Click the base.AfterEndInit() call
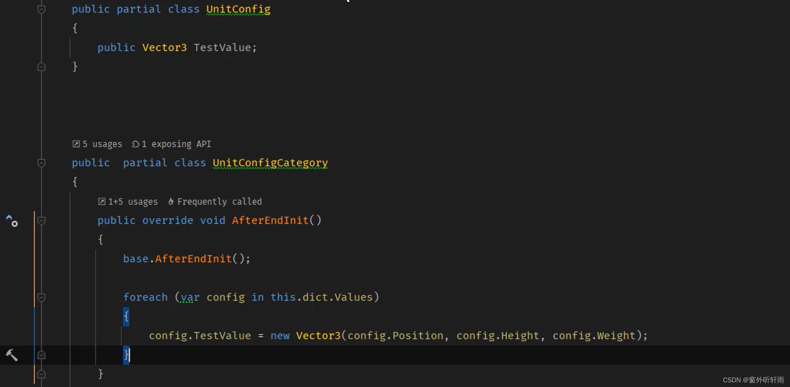The width and height of the screenshot is (790, 387). point(187,259)
